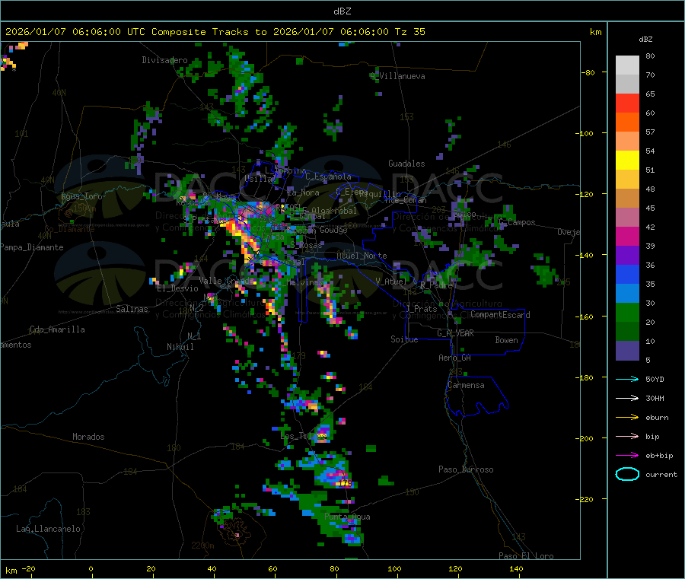The height and width of the screenshot is (579, 685).
Task: Select the green 20 dBZ color swatch
Action: 627,312
